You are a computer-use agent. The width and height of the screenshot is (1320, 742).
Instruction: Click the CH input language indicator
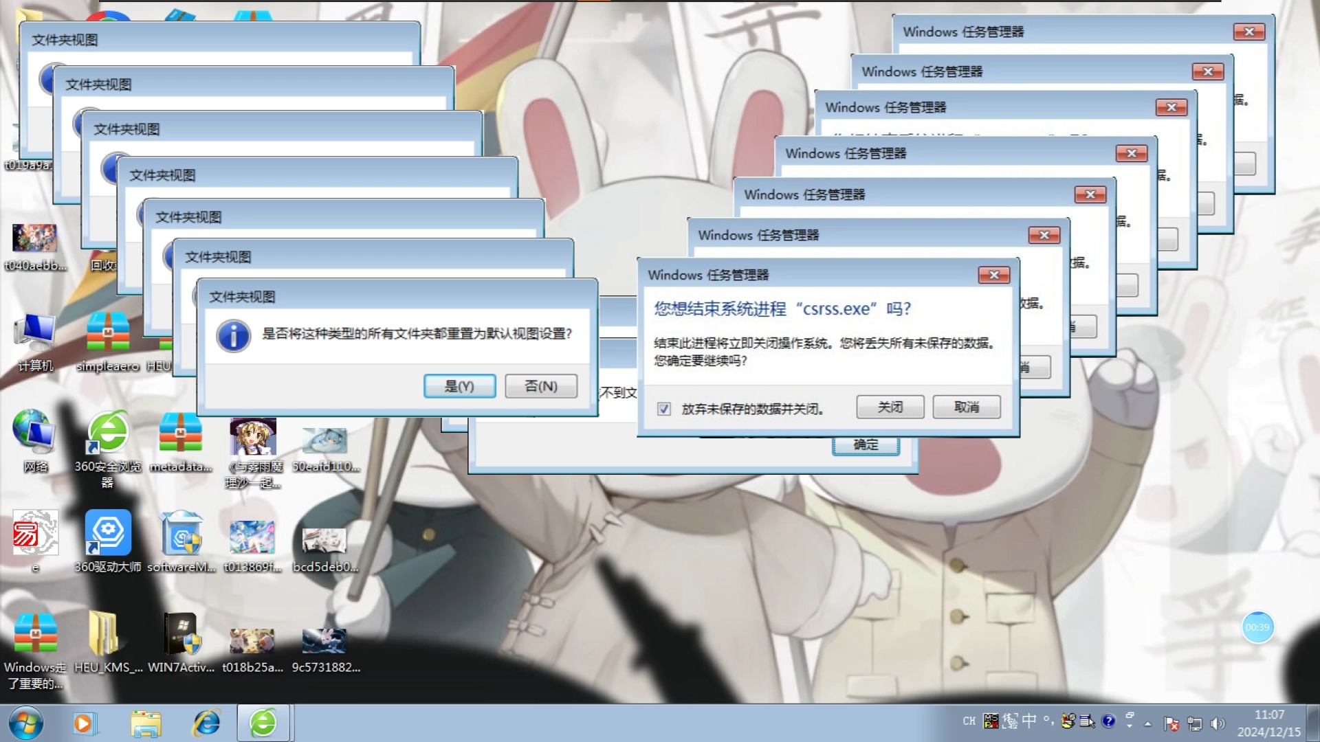pyautogui.click(x=969, y=721)
